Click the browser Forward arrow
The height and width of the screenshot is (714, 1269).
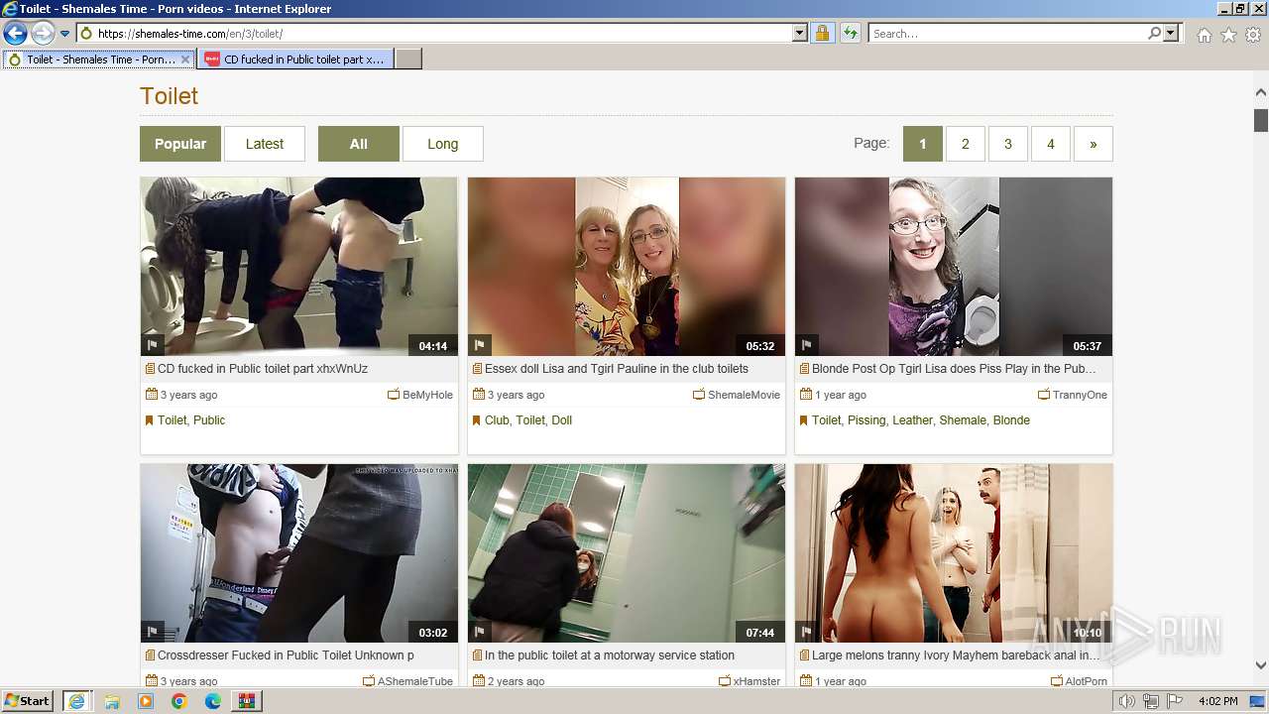pyautogui.click(x=43, y=34)
